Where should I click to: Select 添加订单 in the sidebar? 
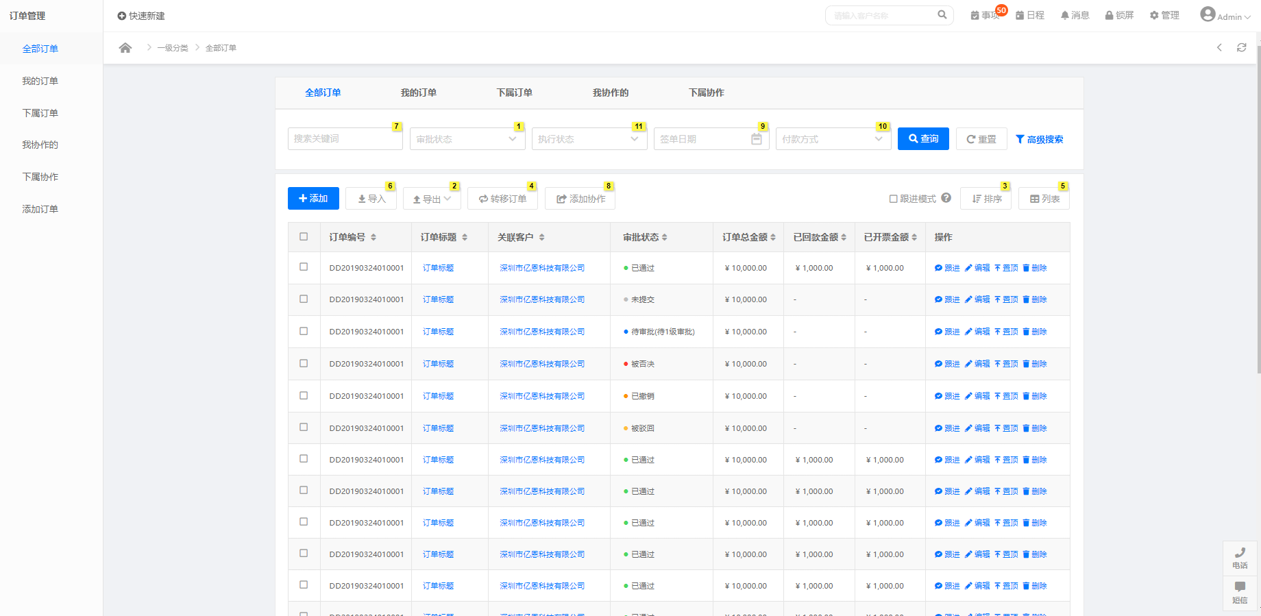[x=40, y=209]
